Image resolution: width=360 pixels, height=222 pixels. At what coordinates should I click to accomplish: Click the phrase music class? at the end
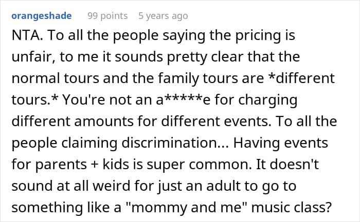(x=292, y=207)
